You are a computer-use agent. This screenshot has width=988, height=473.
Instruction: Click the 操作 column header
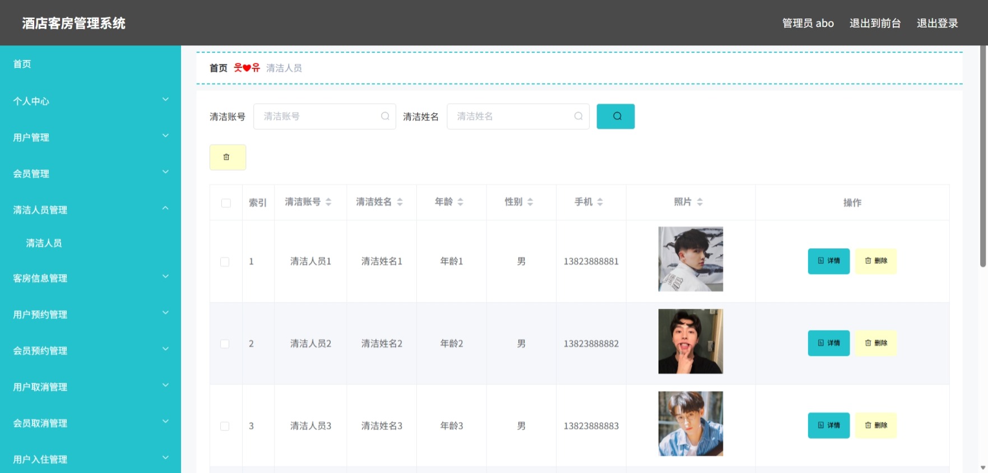tap(852, 203)
